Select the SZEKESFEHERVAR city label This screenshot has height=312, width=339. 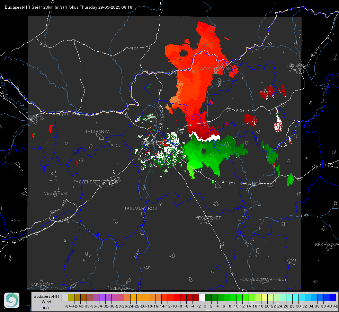[99, 182]
